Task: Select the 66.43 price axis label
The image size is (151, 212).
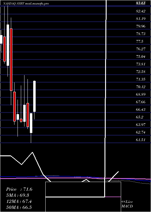Action: (x=141, y=110)
